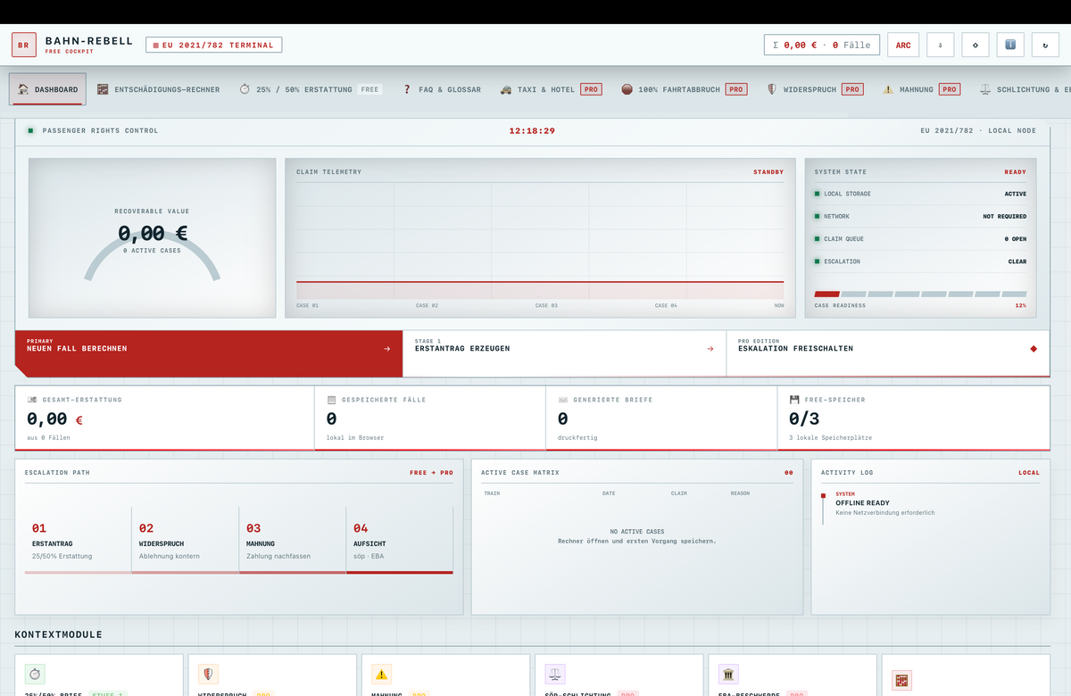Click the stopwatch icon in the navigation bar
This screenshot has width=1071, height=696.
245,89
